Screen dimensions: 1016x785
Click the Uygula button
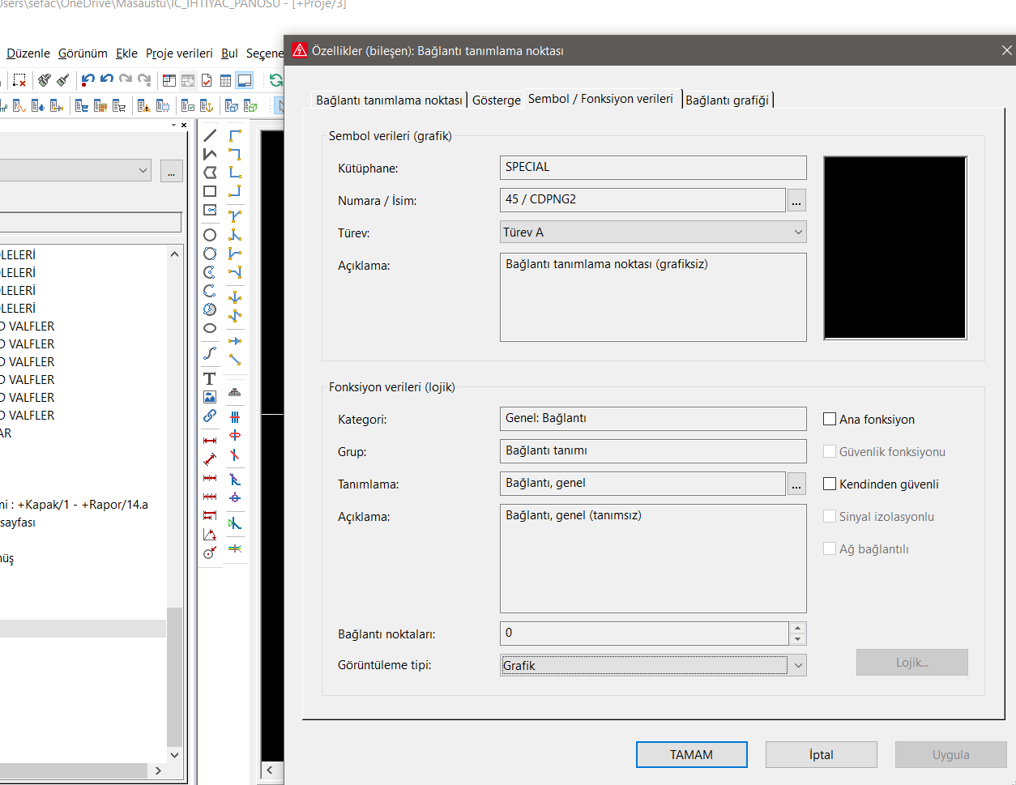click(951, 755)
